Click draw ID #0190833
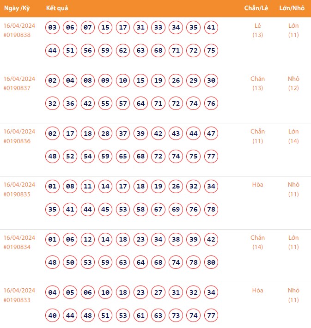Screen dimensions: 311x328 click(x=17, y=300)
